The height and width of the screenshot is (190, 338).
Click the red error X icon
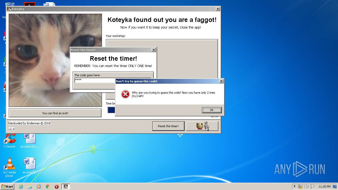click(x=125, y=94)
